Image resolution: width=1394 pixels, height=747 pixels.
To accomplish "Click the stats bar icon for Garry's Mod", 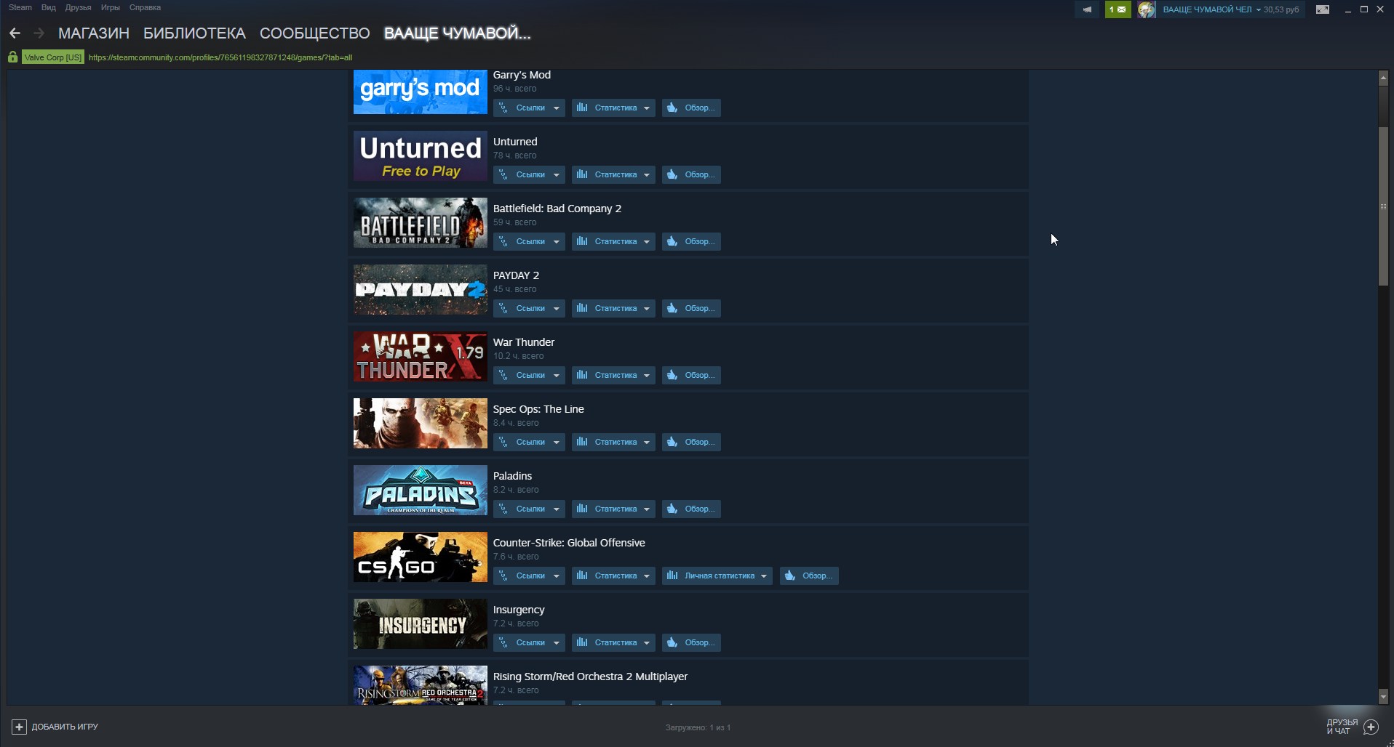I will pos(582,108).
